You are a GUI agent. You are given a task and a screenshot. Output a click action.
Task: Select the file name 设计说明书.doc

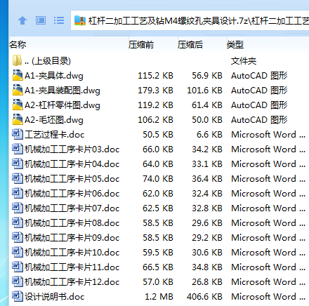point(54,297)
